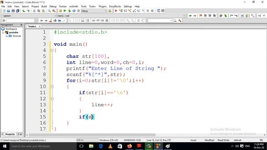Save the current file with the disk icon
The width and height of the screenshot is (267, 150).
pyautogui.click(x=13, y=11)
